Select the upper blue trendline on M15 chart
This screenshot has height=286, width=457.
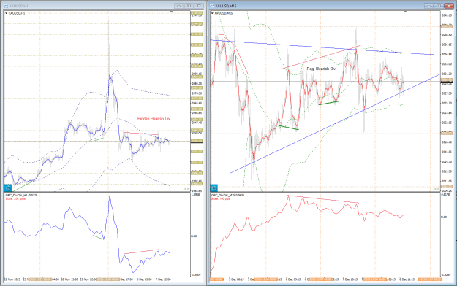(x=325, y=47)
